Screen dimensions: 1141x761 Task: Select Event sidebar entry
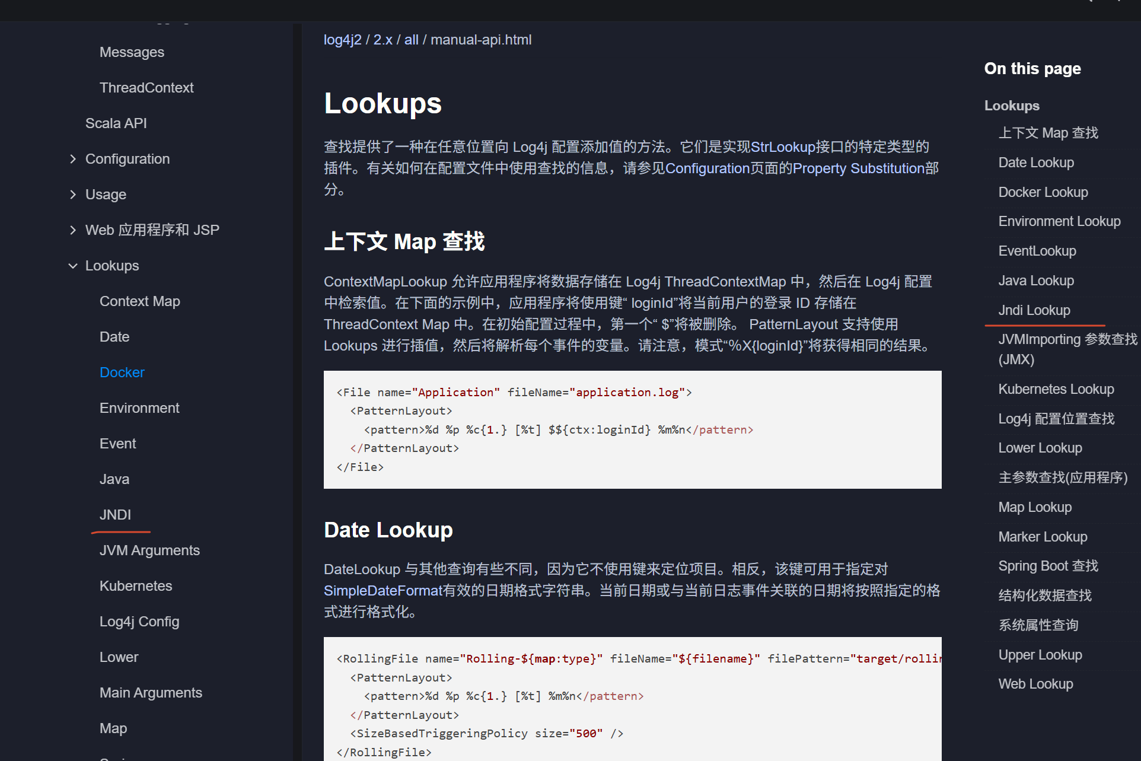point(117,444)
